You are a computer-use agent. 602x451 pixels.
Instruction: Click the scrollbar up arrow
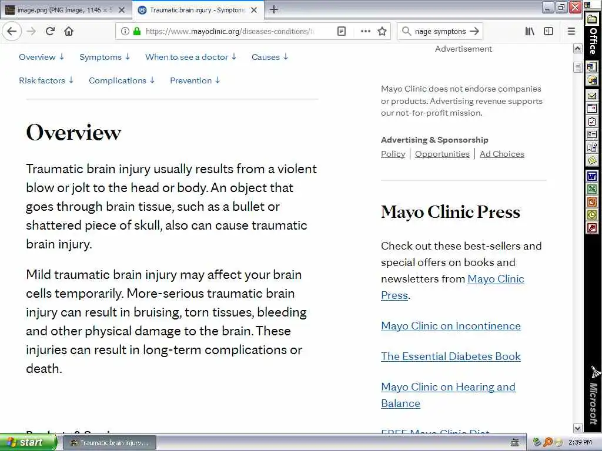click(x=577, y=49)
